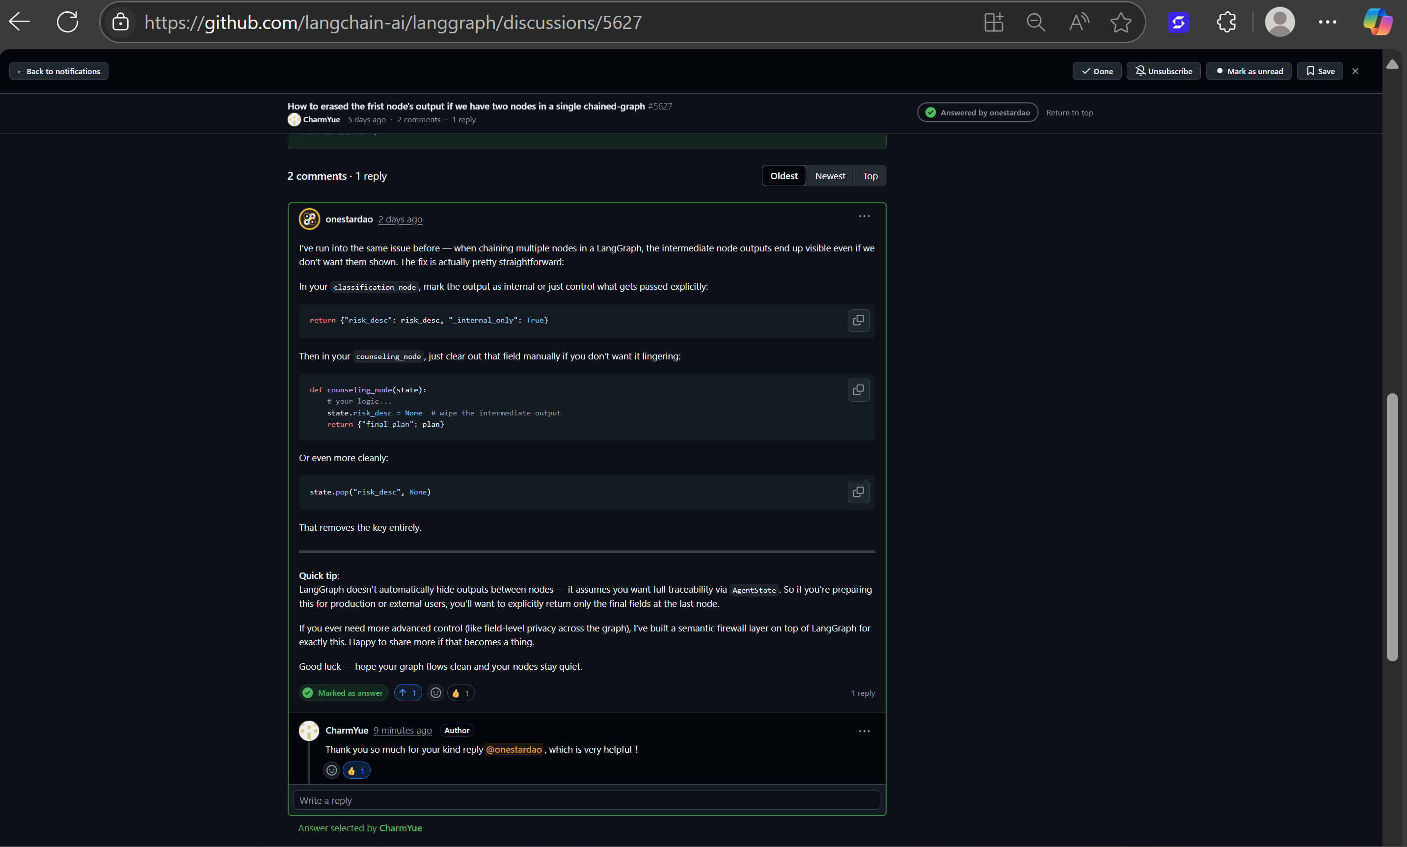Toggle thumbs up reaction on the answer

click(460, 693)
